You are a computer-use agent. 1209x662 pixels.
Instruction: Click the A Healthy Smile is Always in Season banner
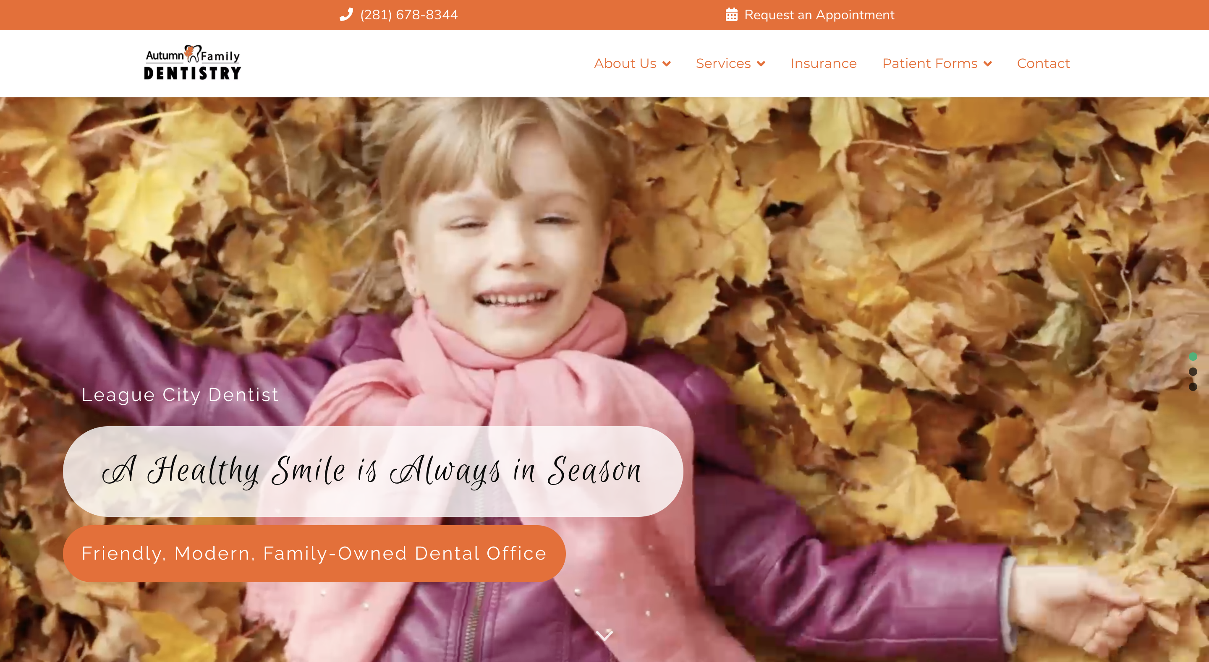pyautogui.click(x=373, y=471)
